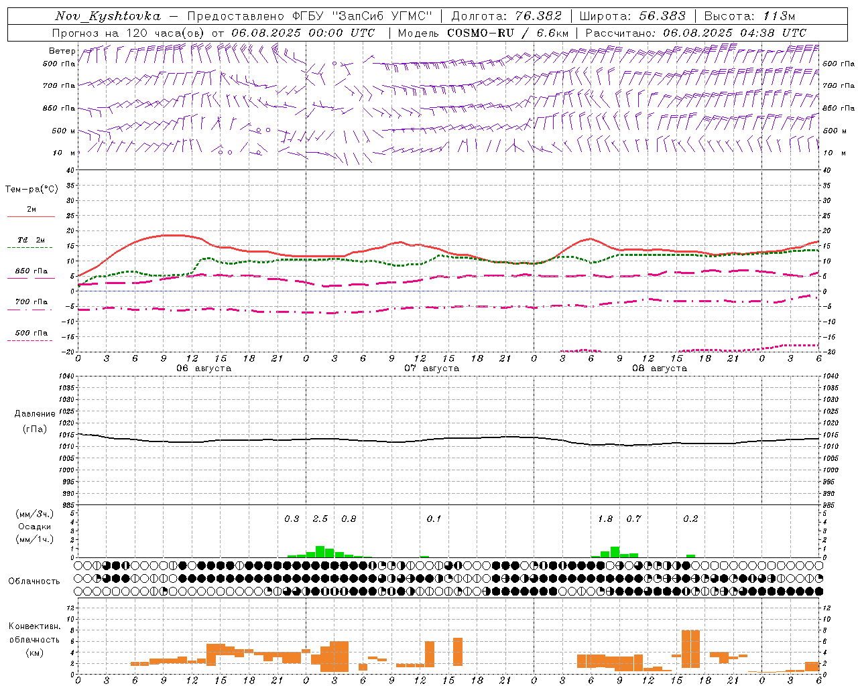Select the 'Долгота: 76.382' header field
This screenshot has height=686, width=858.
[x=507, y=16]
